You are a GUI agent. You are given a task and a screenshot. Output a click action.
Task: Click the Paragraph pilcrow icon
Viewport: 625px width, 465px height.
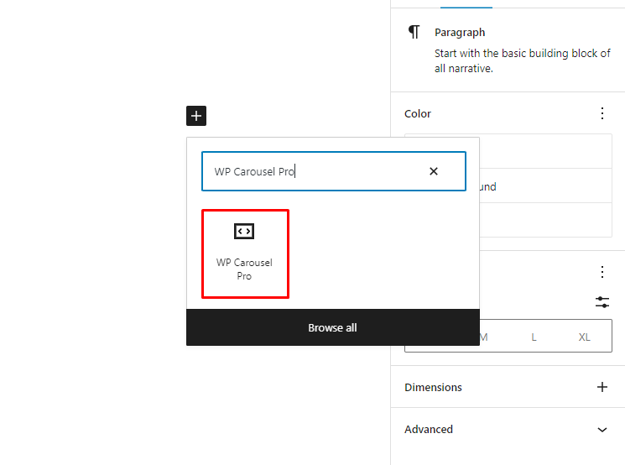pyautogui.click(x=414, y=33)
